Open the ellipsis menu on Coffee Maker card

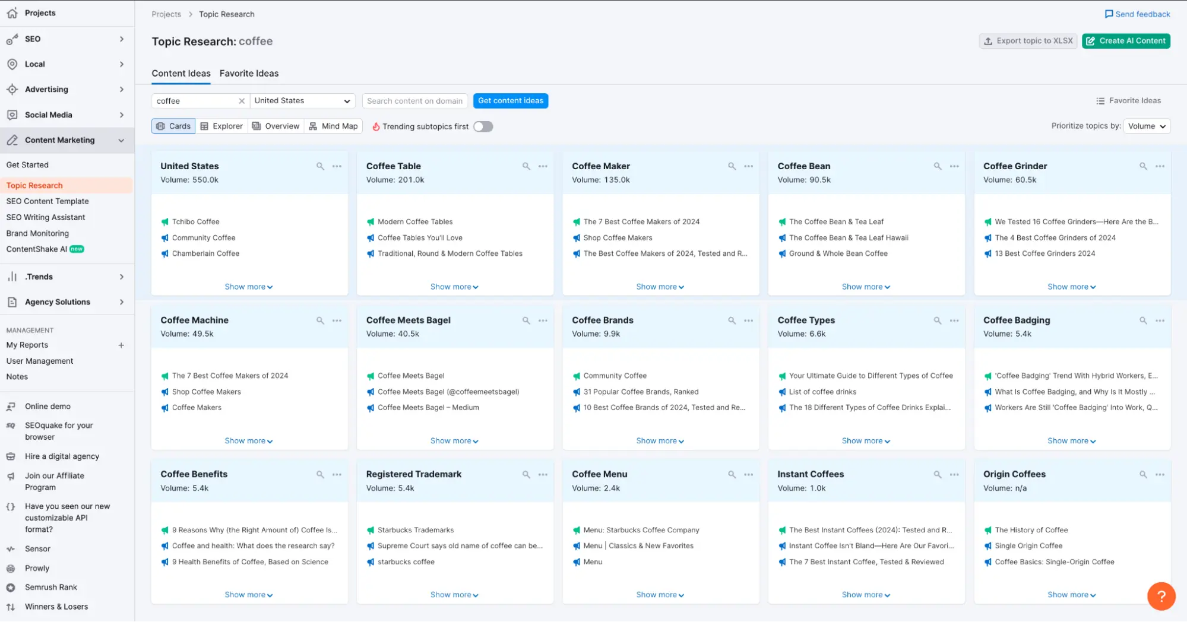(x=748, y=167)
